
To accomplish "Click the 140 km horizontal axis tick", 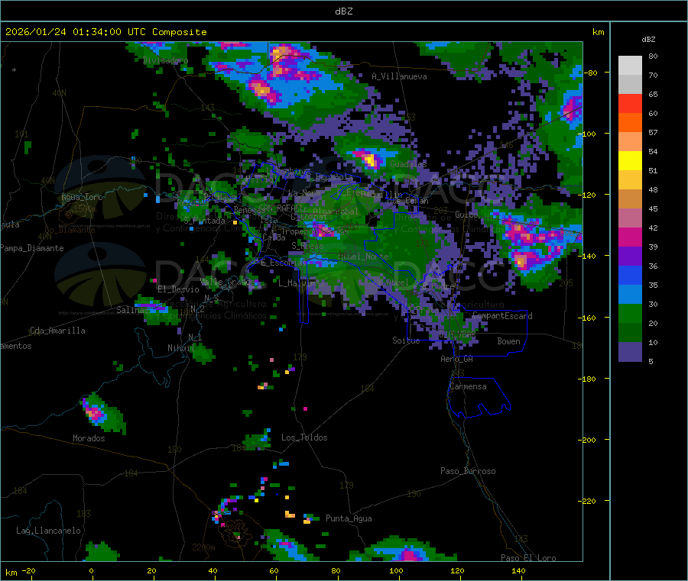I will pos(518,570).
